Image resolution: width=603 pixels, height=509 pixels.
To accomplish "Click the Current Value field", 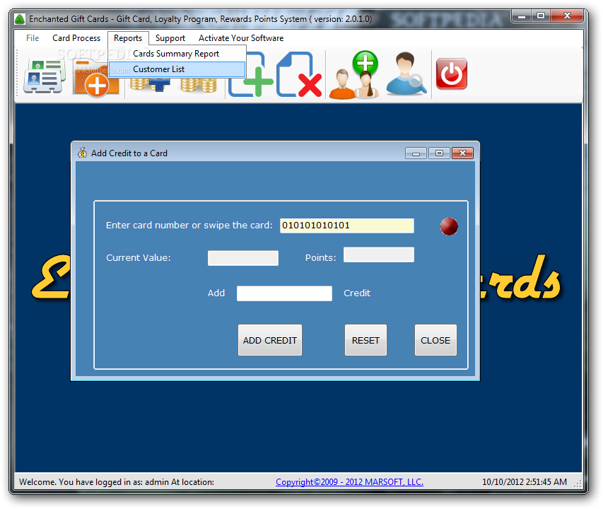I will 243,258.
